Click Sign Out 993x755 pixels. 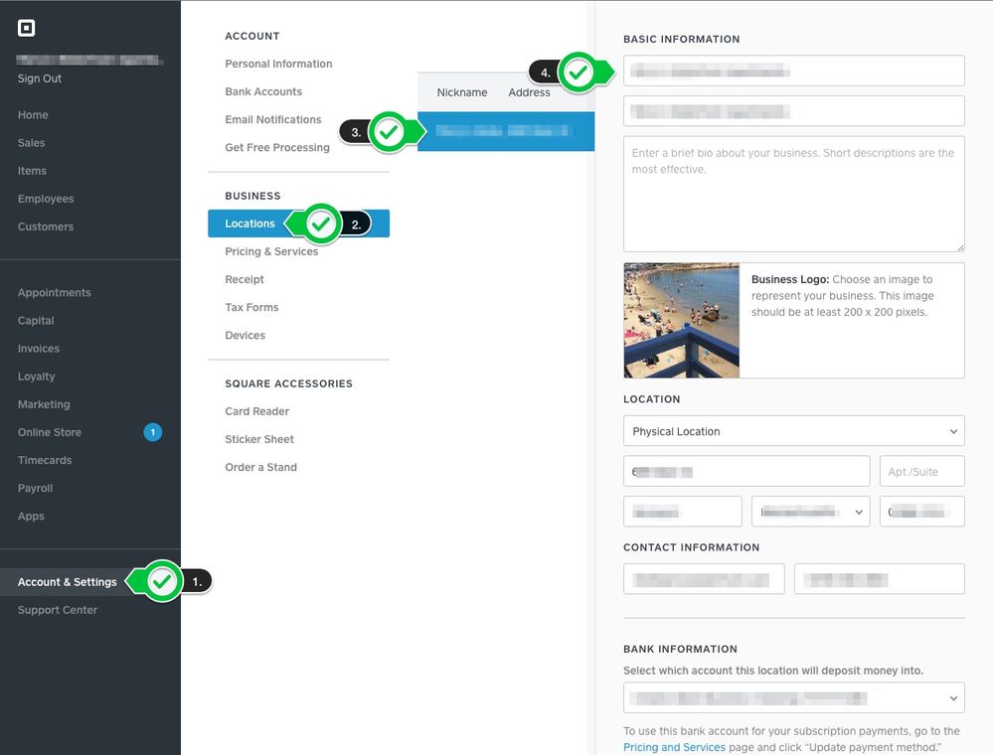[x=40, y=78]
